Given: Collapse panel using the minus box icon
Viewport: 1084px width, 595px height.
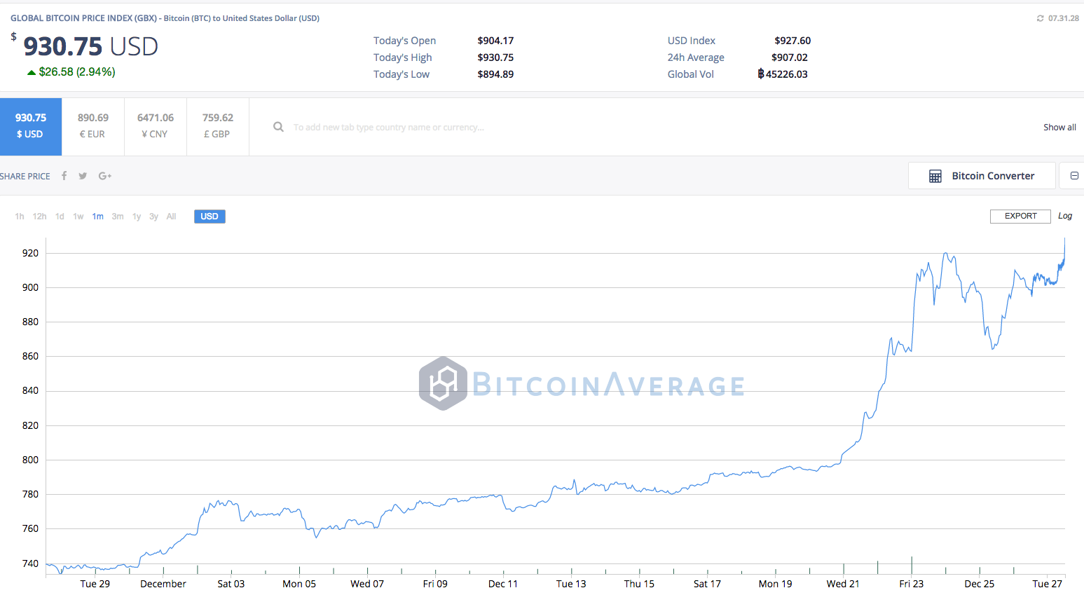Looking at the screenshot, I should 1074,176.
